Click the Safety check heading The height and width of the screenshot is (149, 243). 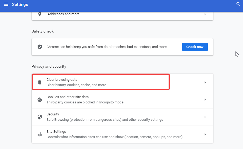43,31
